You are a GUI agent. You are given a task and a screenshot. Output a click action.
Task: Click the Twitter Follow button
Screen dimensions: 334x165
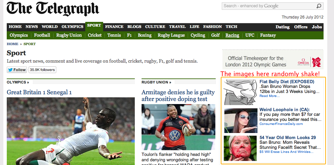coord(17,70)
